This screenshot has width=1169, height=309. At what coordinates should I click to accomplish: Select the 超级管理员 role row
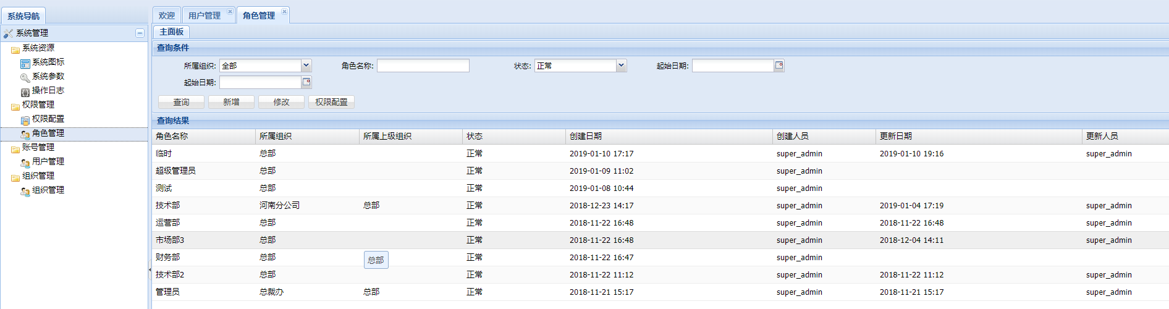pos(660,171)
